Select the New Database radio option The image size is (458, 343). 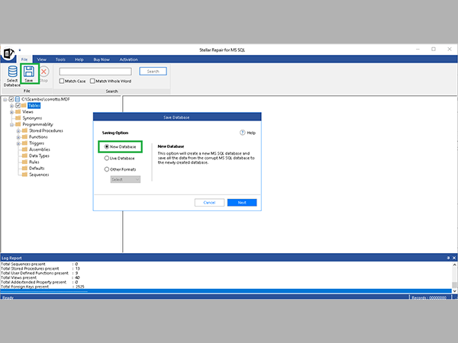[x=107, y=146]
